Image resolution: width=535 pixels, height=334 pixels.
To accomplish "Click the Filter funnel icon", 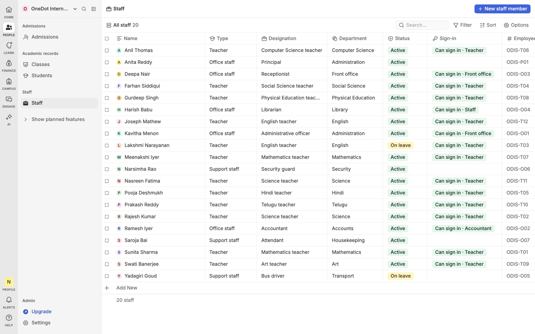I will point(456,25).
